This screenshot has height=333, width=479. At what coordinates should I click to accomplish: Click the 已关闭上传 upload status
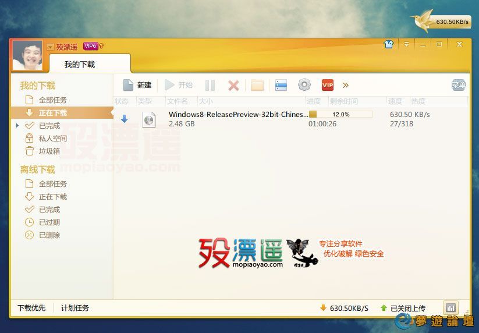pyautogui.click(x=403, y=308)
